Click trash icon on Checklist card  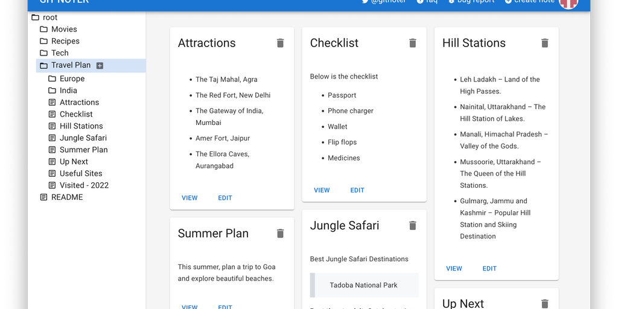413,43
